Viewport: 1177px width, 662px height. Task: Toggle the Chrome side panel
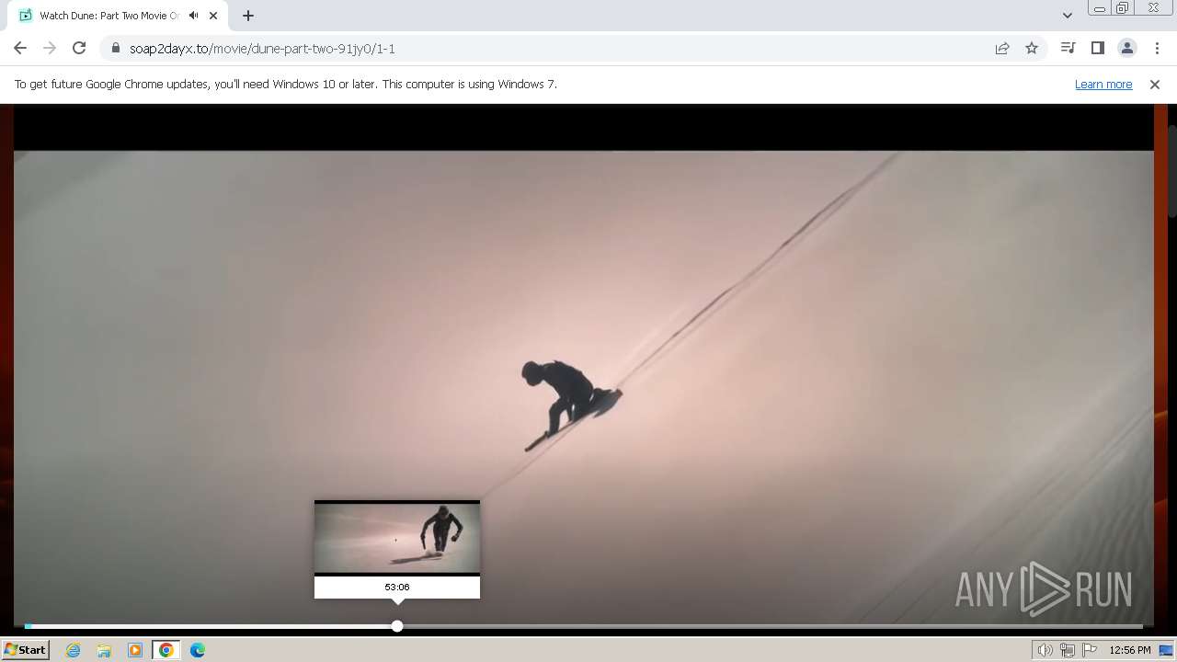tap(1097, 49)
